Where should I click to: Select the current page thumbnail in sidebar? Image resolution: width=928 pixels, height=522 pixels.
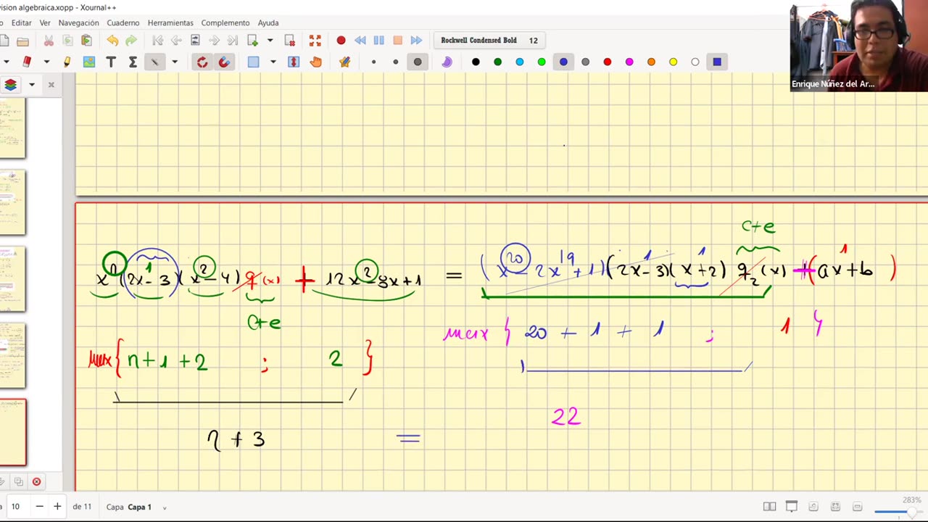coord(12,433)
